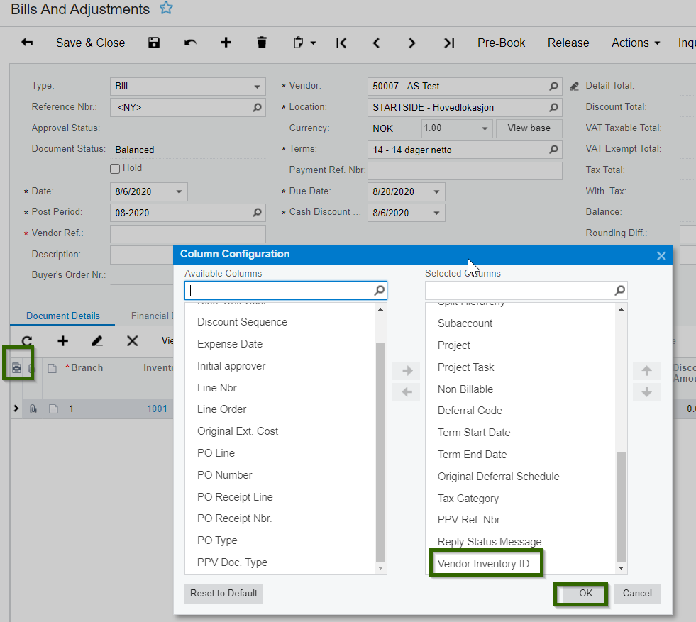Select Discount Sequence in Available Columns
Image resolution: width=696 pixels, height=622 pixels.
coord(243,322)
